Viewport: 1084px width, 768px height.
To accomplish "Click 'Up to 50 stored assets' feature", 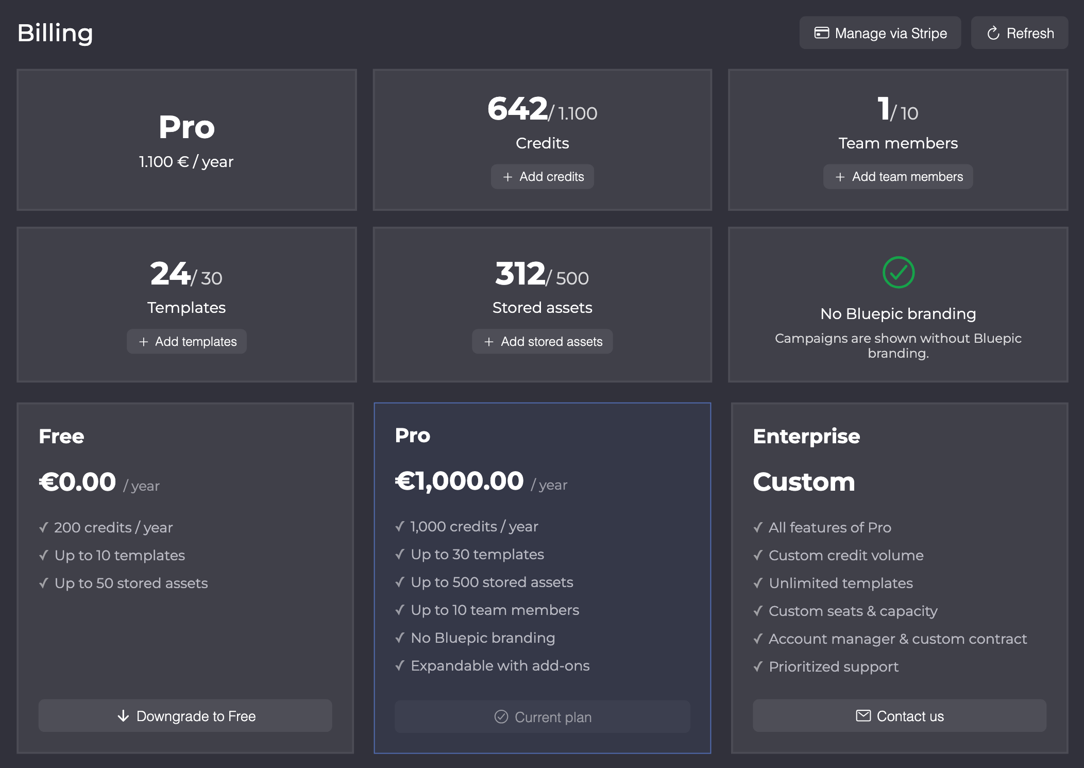I will 131,583.
